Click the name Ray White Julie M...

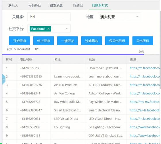pos(68,102)
